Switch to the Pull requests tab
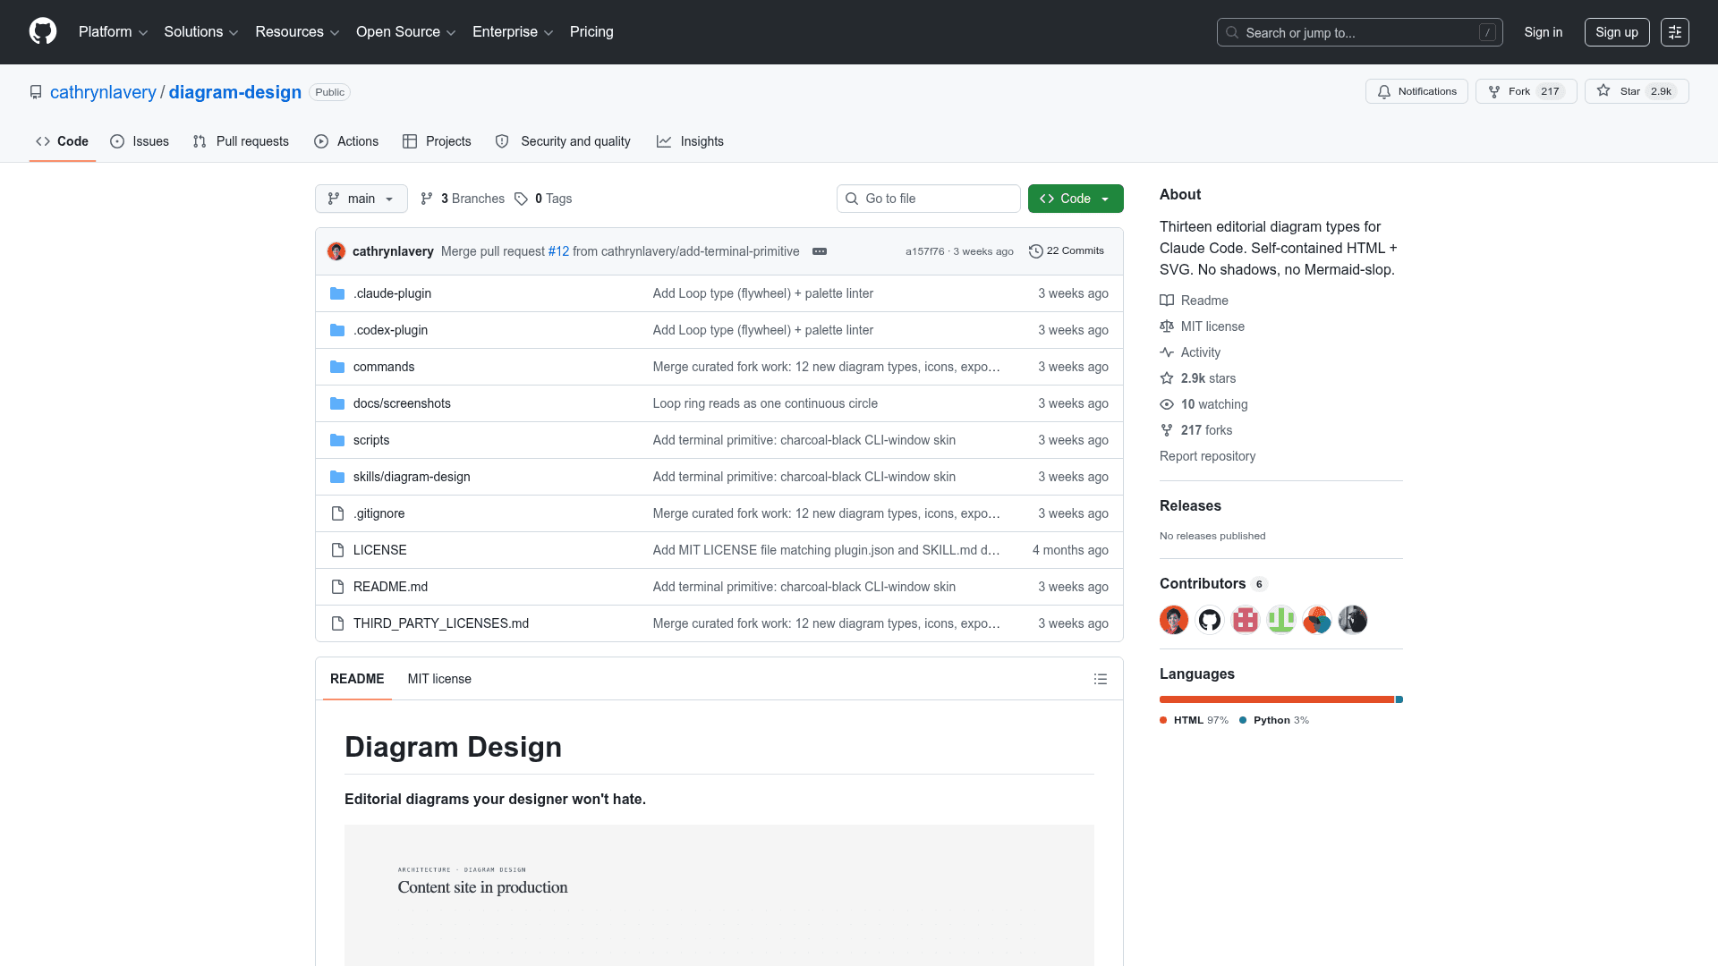Screen dimensions: 1718x966 click(241, 141)
